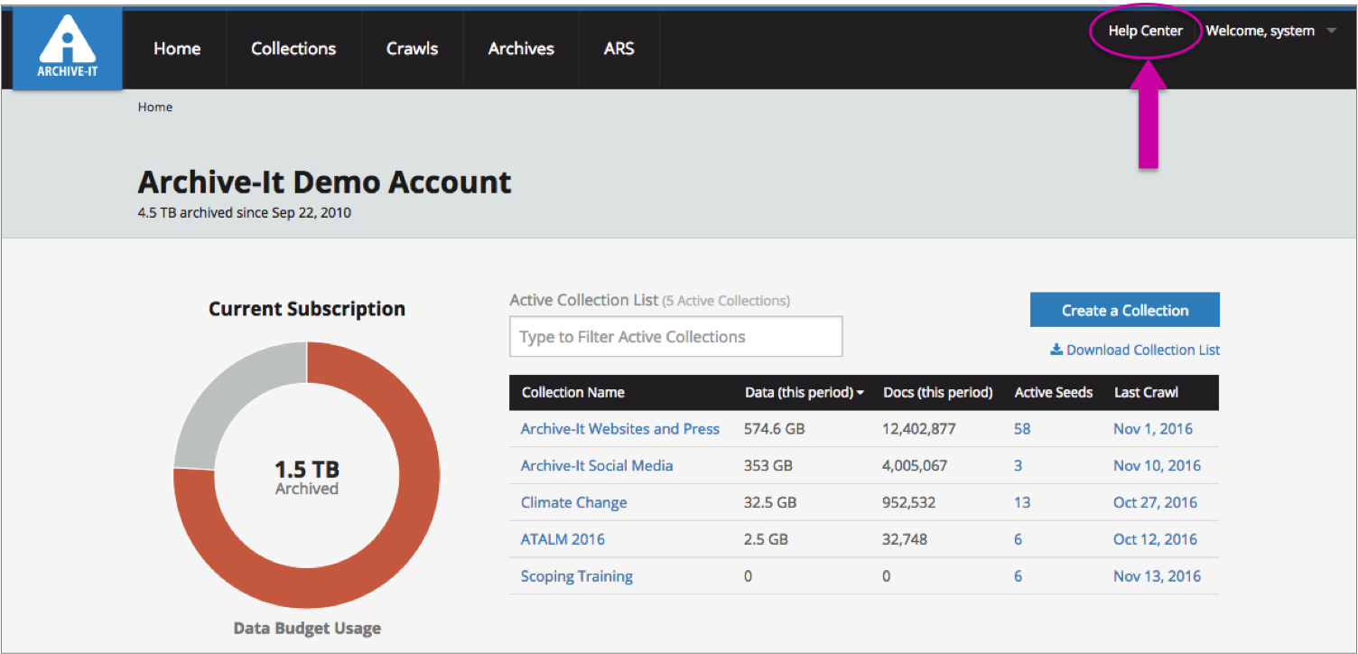Click the Home breadcrumb link
Image resolution: width=1358 pixels, height=654 pixels.
point(155,107)
